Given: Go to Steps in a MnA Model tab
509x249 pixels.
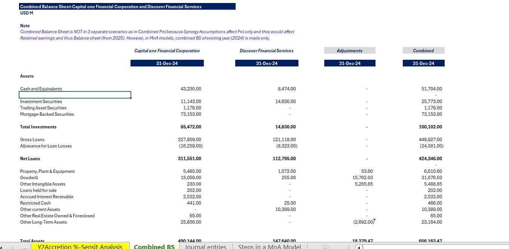Looking at the screenshot, I should (270, 247).
